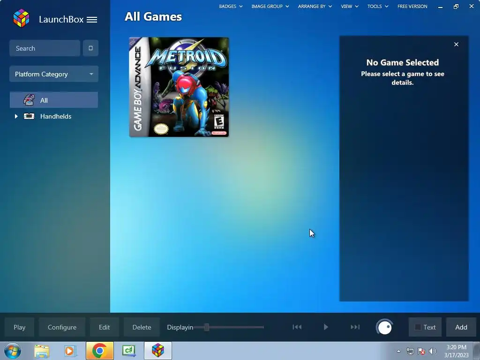Open the Platform Category dropdown

pos(54,74)
